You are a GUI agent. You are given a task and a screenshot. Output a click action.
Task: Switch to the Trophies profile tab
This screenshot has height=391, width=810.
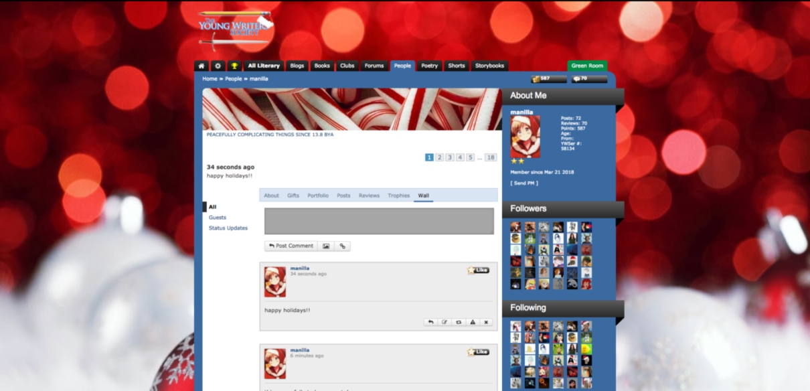(x=398, y=195)
